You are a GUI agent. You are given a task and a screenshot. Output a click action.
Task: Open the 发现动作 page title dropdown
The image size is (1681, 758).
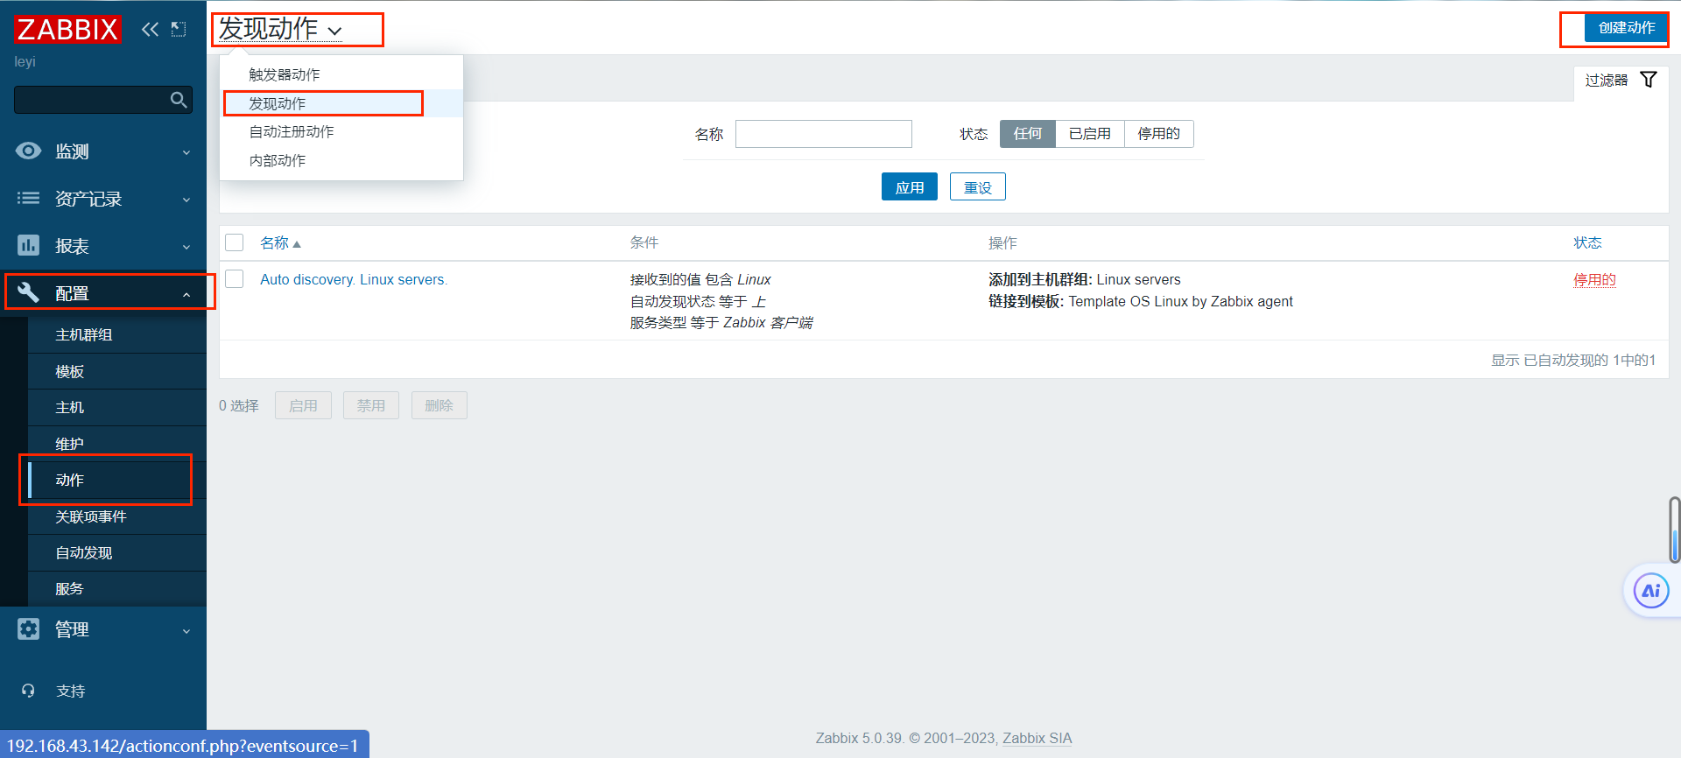coord(280,29)
